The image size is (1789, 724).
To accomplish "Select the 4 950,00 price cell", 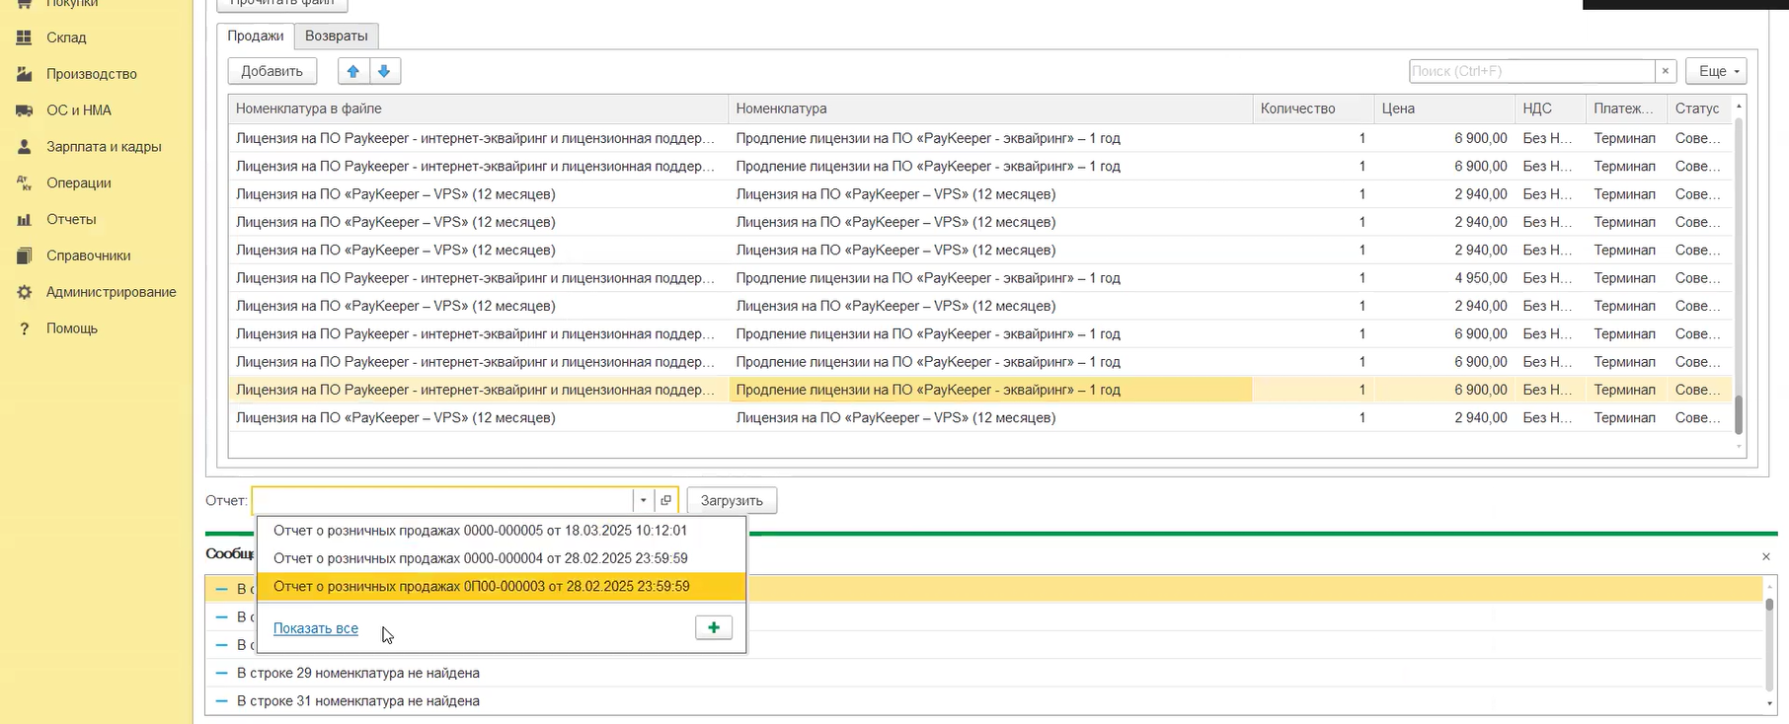I will (x=1444, y=278).
